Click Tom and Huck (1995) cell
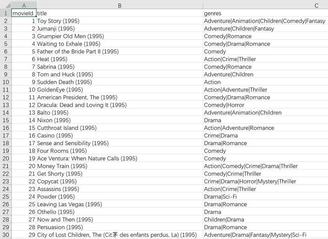The height and width of the screenshot is (239, 328). (x=120, y=74)
